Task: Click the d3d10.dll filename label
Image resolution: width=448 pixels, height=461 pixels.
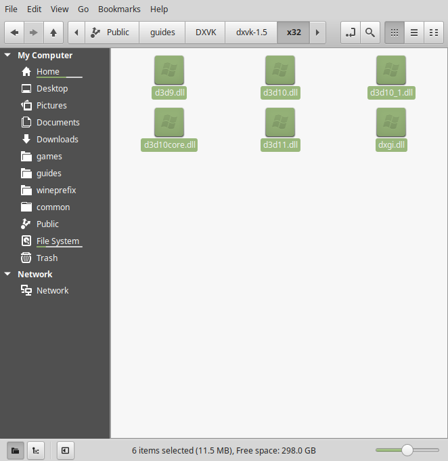Action: [280, 93]
